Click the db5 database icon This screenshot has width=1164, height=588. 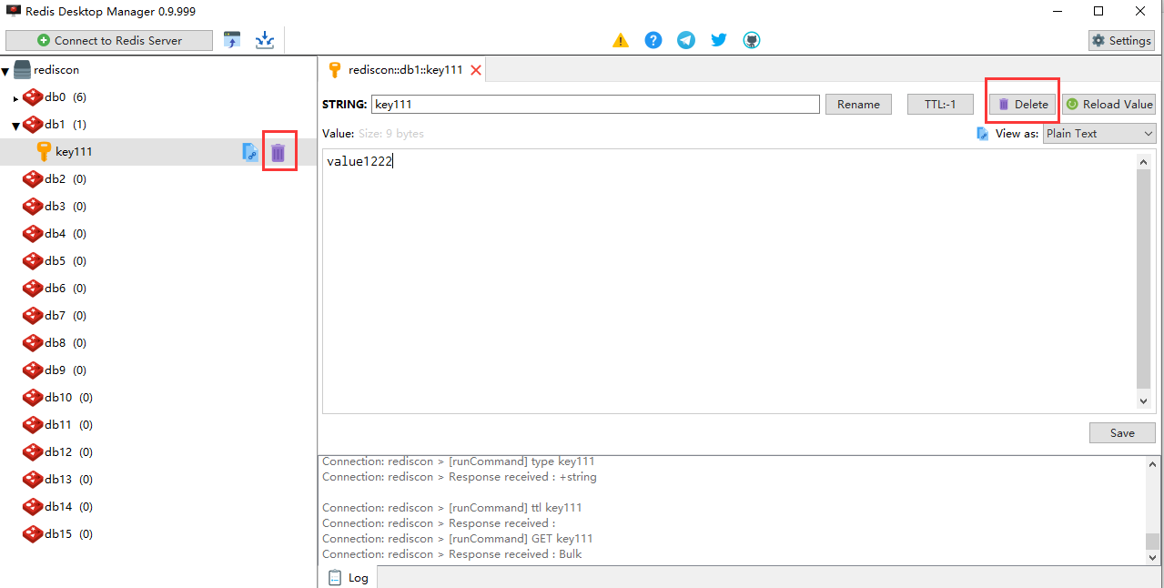pos(33,261)
